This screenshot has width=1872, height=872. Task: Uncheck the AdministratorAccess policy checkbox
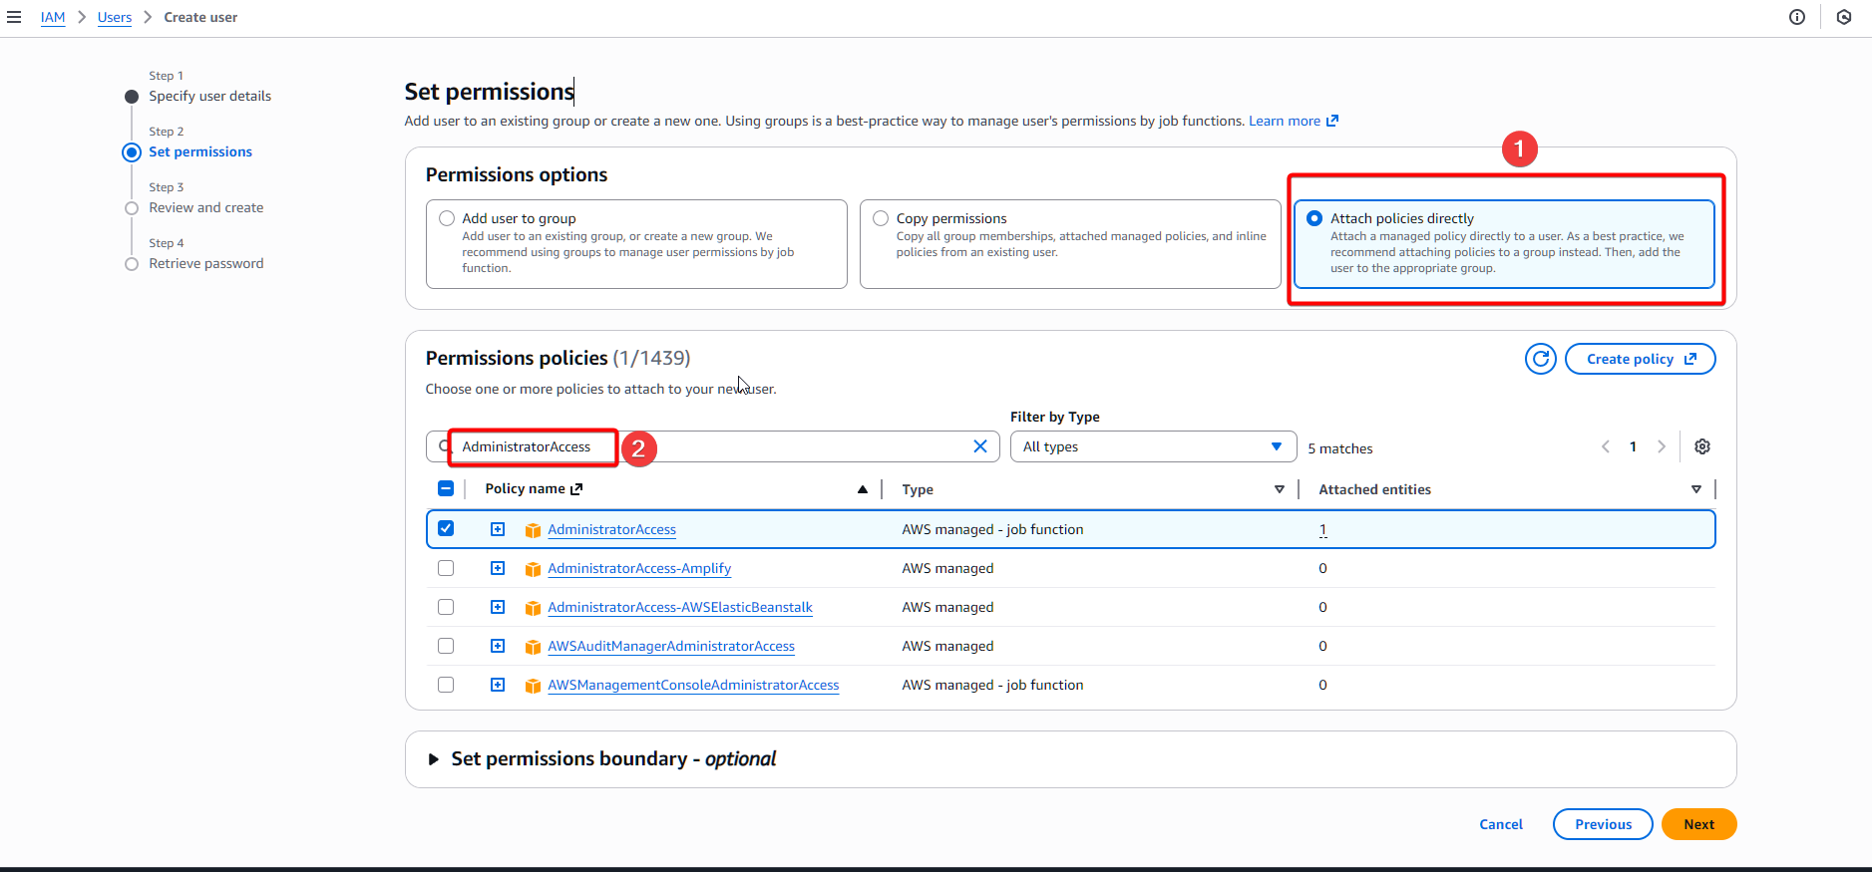click(446, 528)
